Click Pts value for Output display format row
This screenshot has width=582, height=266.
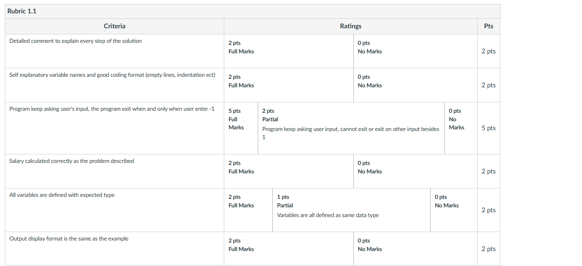[489, 249]
